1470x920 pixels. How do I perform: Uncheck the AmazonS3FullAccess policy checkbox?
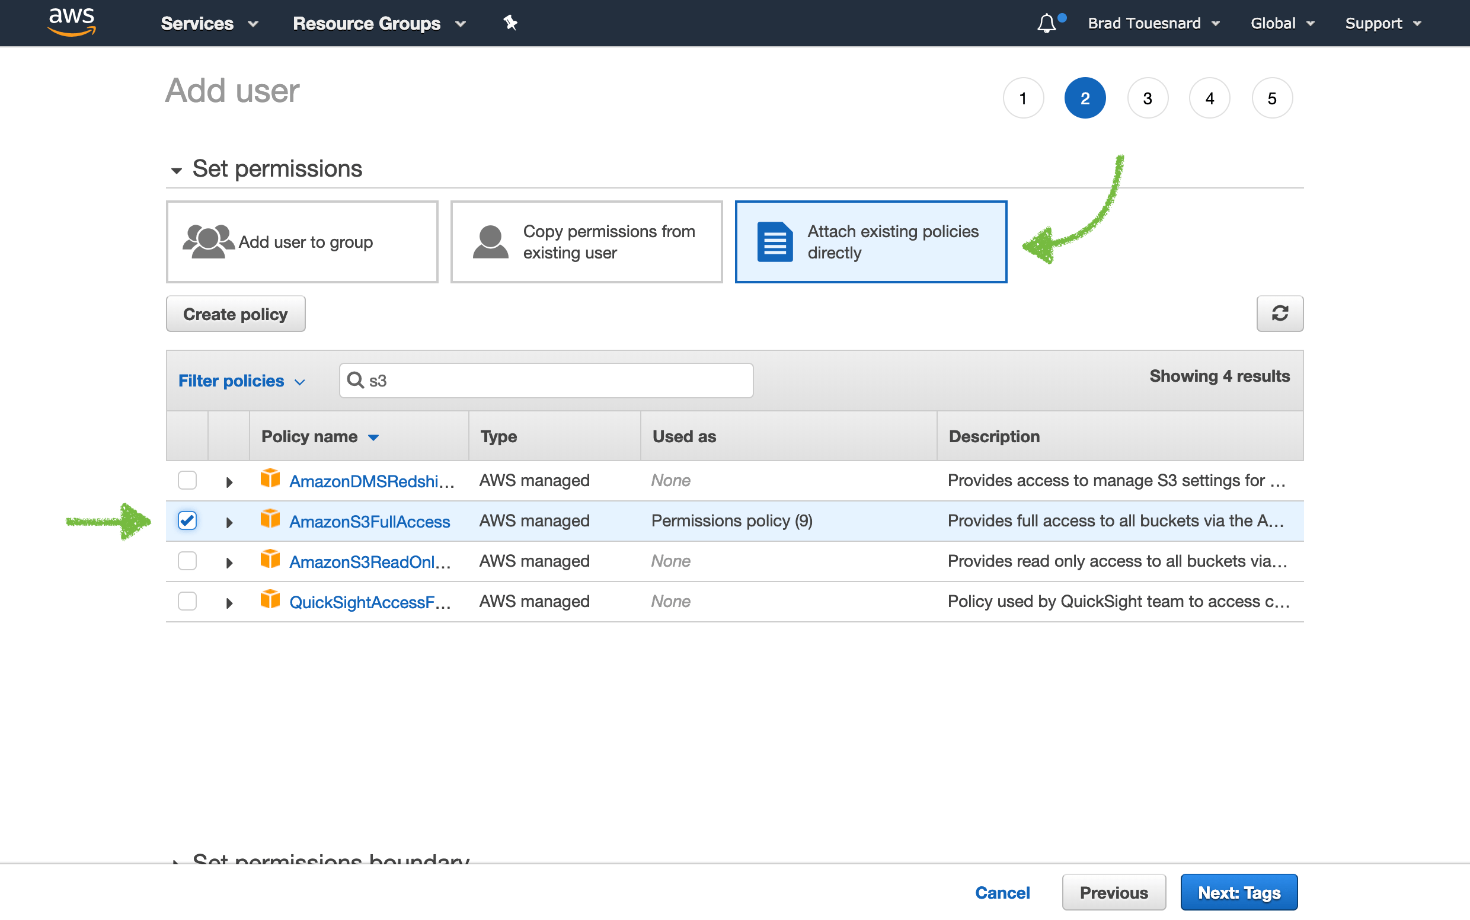pos(187,520)
